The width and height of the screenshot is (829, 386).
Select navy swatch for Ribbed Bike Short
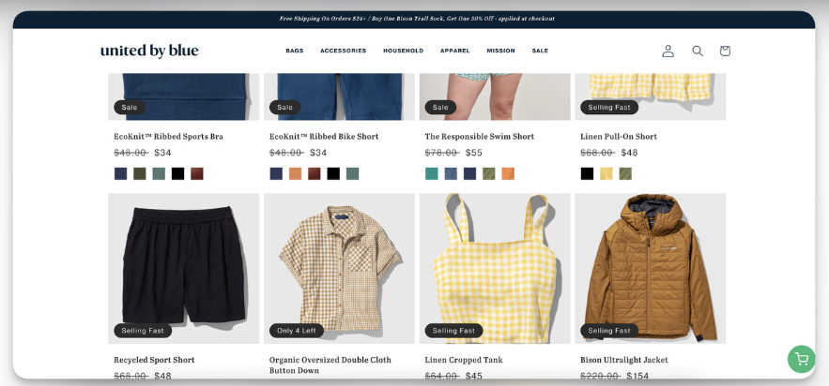pyautogui.click(x=276, y=173)
